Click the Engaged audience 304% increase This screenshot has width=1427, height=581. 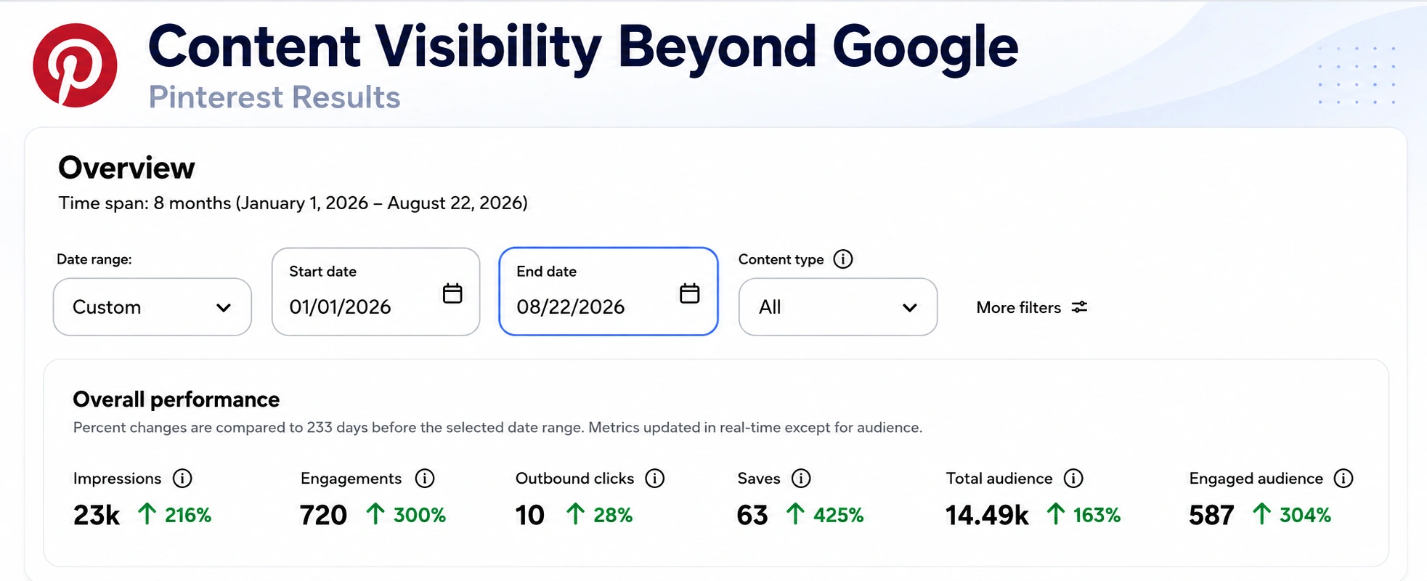tap(1292, 515)
